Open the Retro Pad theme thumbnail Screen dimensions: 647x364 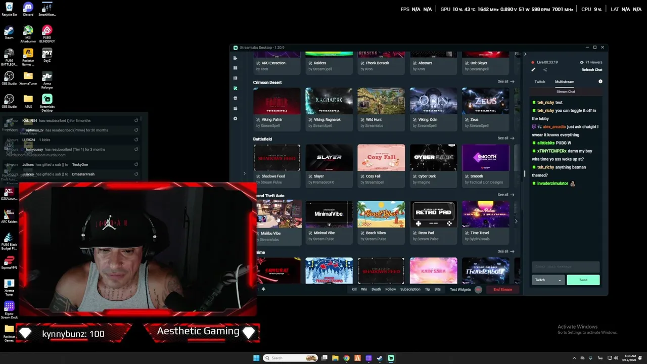click(433, 214)
